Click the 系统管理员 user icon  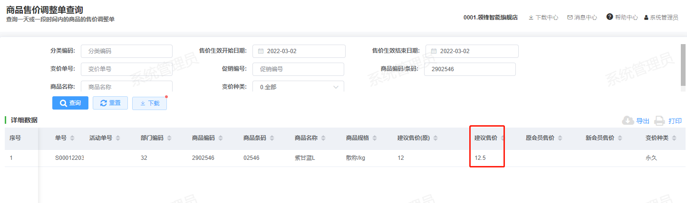pos(646,18)
